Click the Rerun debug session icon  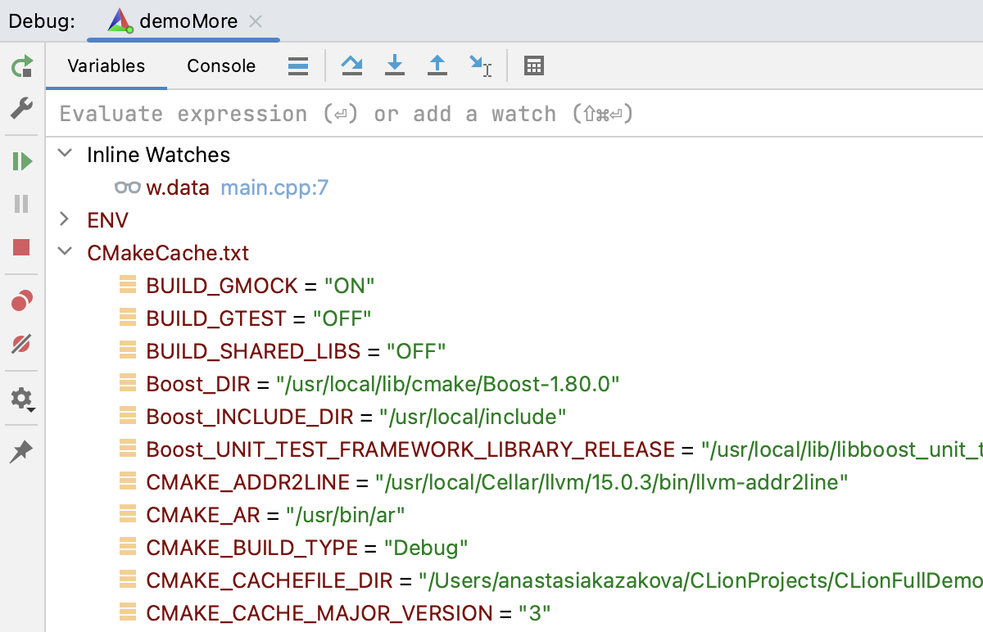[22, 67]
